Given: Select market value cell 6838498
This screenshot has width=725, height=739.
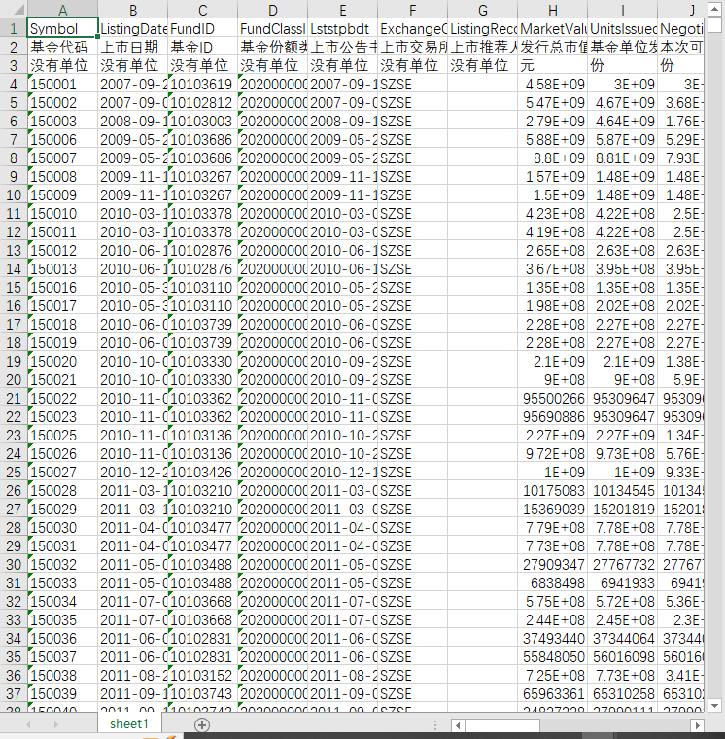Looking at the screenshot, I should click(553, 583).
